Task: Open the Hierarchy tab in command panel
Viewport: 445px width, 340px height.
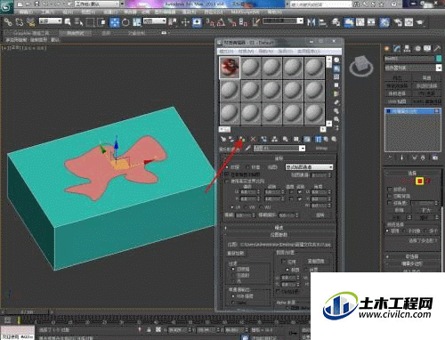Action: tap(407, 48)
